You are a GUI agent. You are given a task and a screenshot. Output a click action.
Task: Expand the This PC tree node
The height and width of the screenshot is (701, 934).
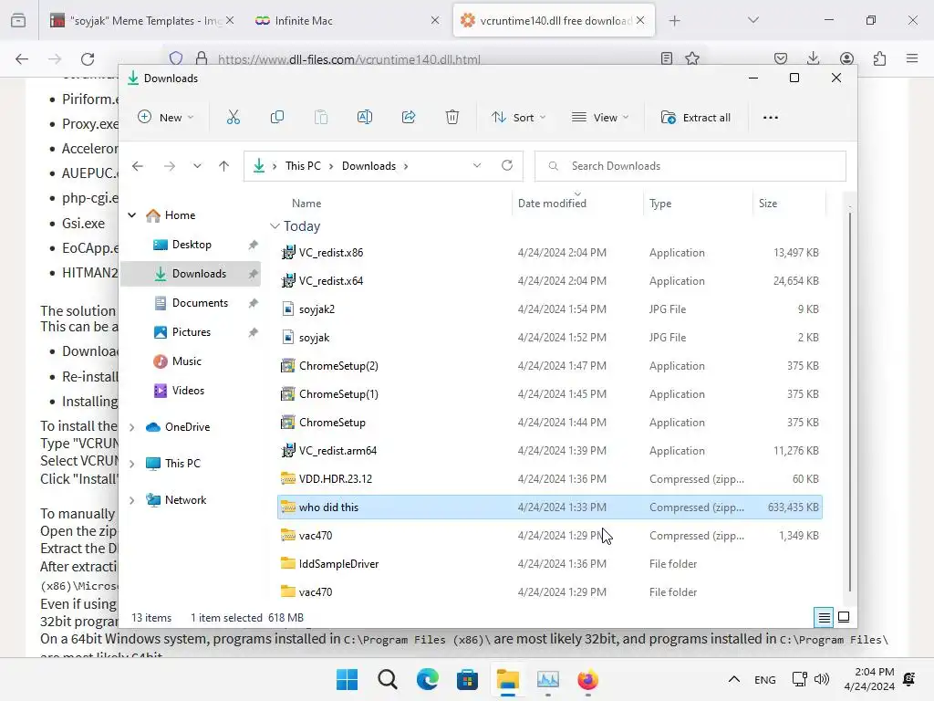[131, 464]
